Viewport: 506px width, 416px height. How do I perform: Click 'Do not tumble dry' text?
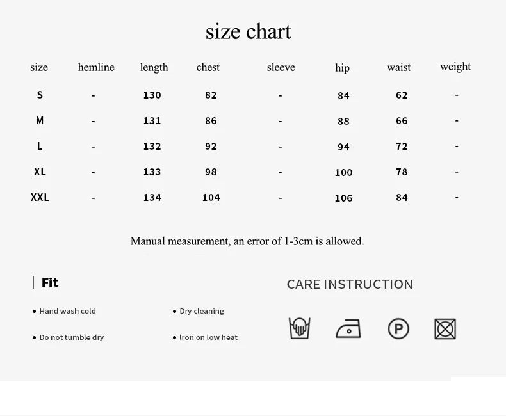coord(72,337)
